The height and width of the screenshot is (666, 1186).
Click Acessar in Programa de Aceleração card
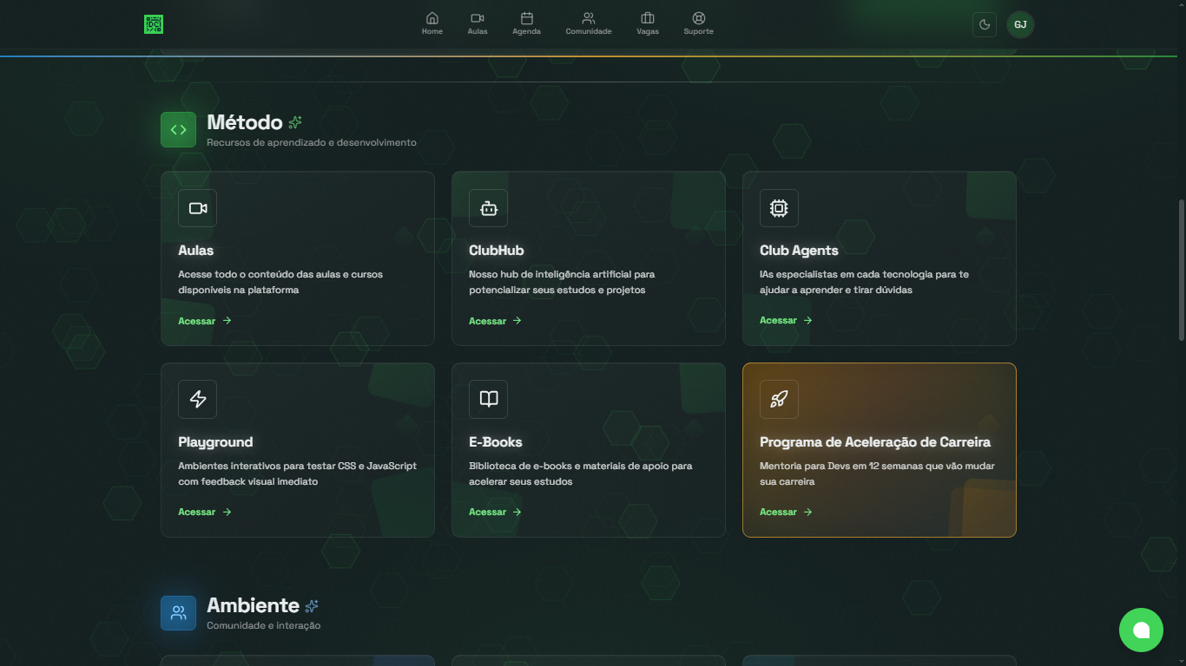click(x=787, y=513)
